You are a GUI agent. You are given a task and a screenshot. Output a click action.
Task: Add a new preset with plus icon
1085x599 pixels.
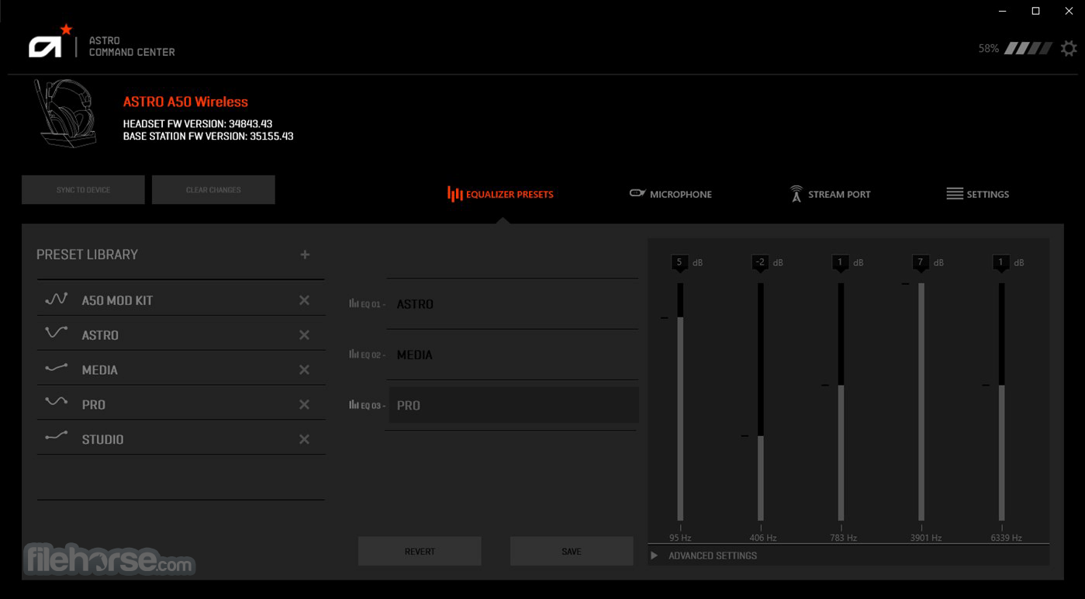[305, 254]
